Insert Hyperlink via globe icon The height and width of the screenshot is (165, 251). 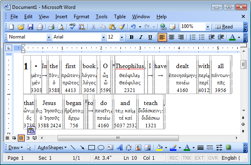tap(163, 27)
